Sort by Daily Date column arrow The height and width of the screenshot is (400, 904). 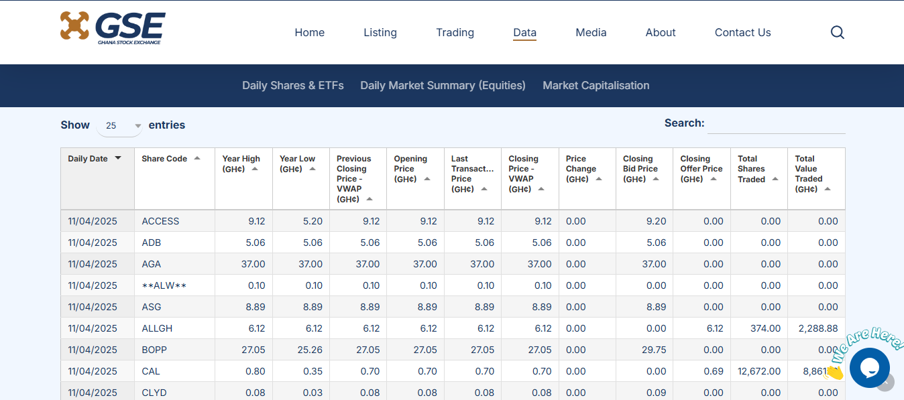tap(118, 159)
